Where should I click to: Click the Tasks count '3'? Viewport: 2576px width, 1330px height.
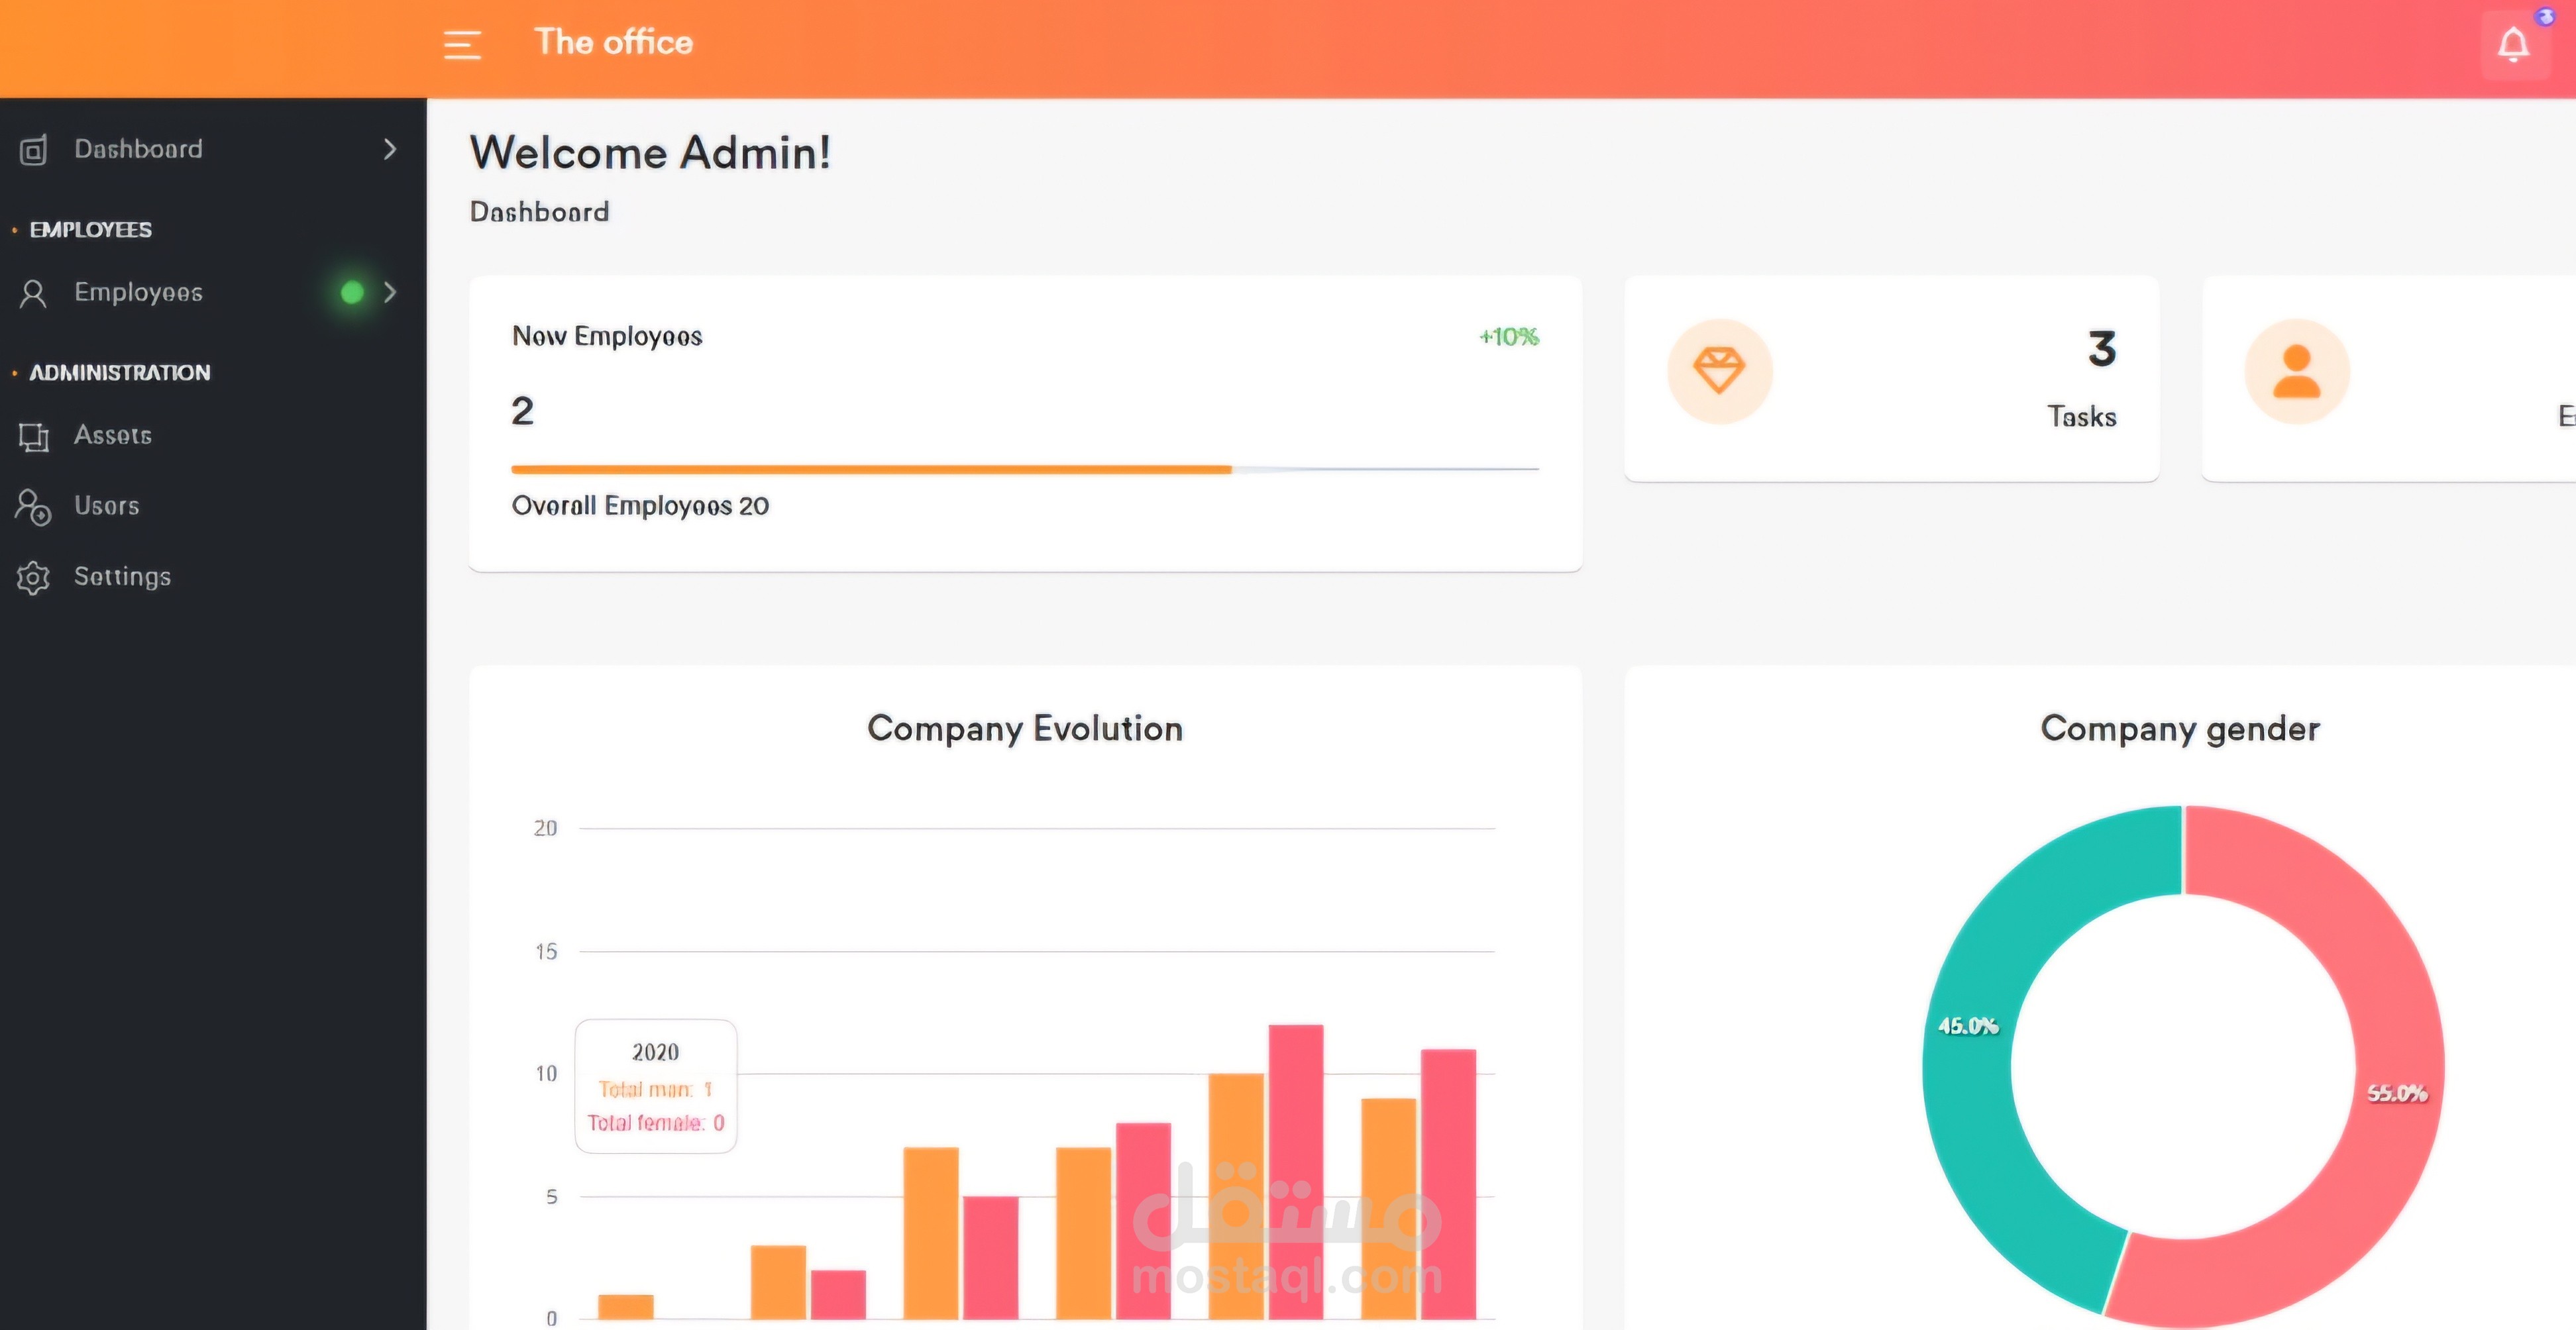tap(2102, 349)
